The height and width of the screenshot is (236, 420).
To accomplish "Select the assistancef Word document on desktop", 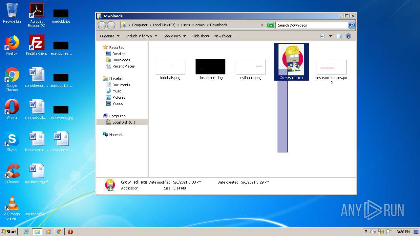I will 61,142.
